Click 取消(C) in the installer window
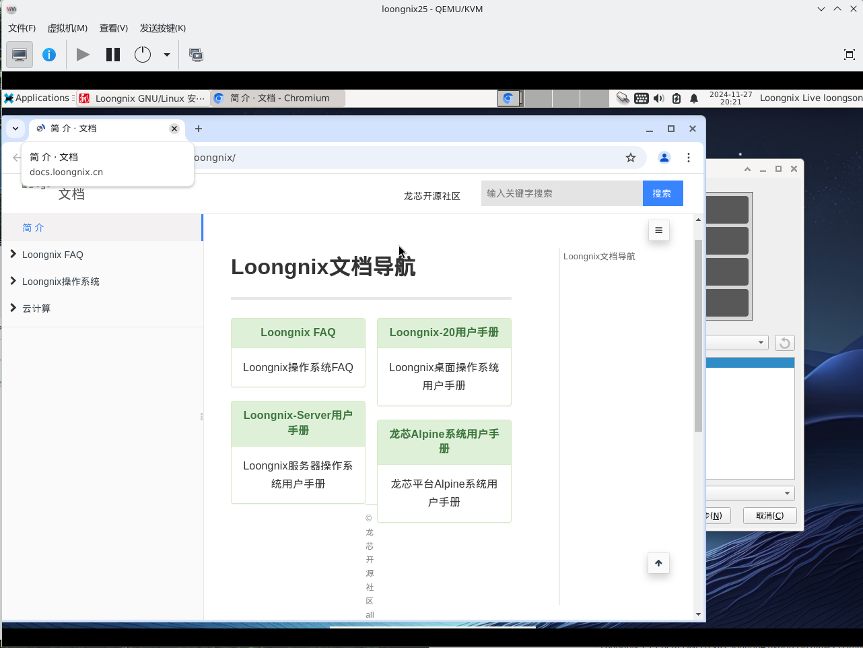Screen dimensions: 863x648 770,516
